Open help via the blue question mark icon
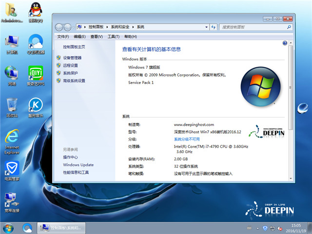 (285, 43)
